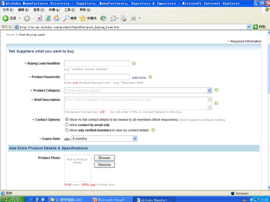This screenshot has width=270, height=202.
Task: Click the page icon in address bar
Action: (17, 27)
